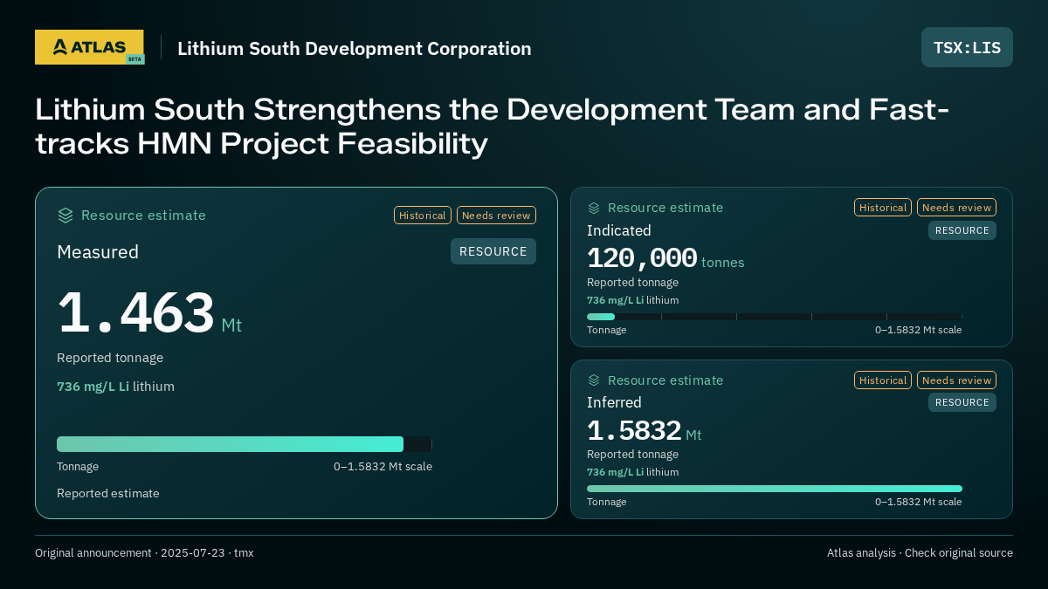Click the 1.5832 Mt value on Inferred card

tap(644, 431)
